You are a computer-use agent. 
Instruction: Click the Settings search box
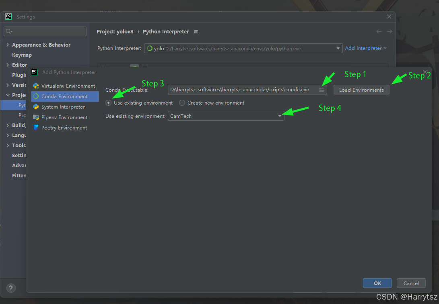(45, 31)
